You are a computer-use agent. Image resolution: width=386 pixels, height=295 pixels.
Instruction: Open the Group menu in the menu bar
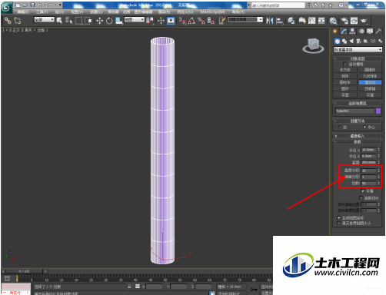[x=59, y=12]
